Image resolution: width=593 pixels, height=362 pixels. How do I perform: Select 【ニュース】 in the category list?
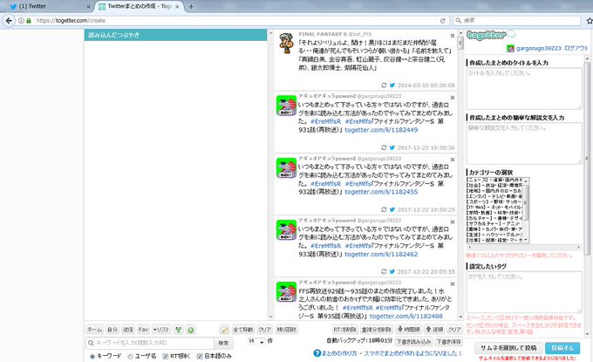[x=494, y=180]
